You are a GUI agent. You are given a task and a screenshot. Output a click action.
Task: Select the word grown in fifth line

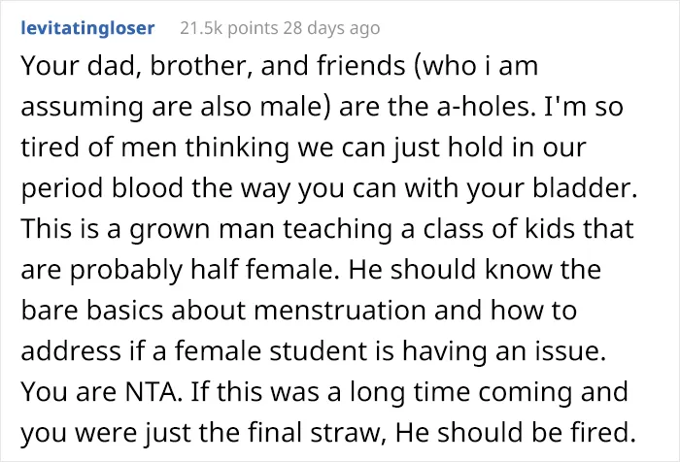(x=170, y=231)
